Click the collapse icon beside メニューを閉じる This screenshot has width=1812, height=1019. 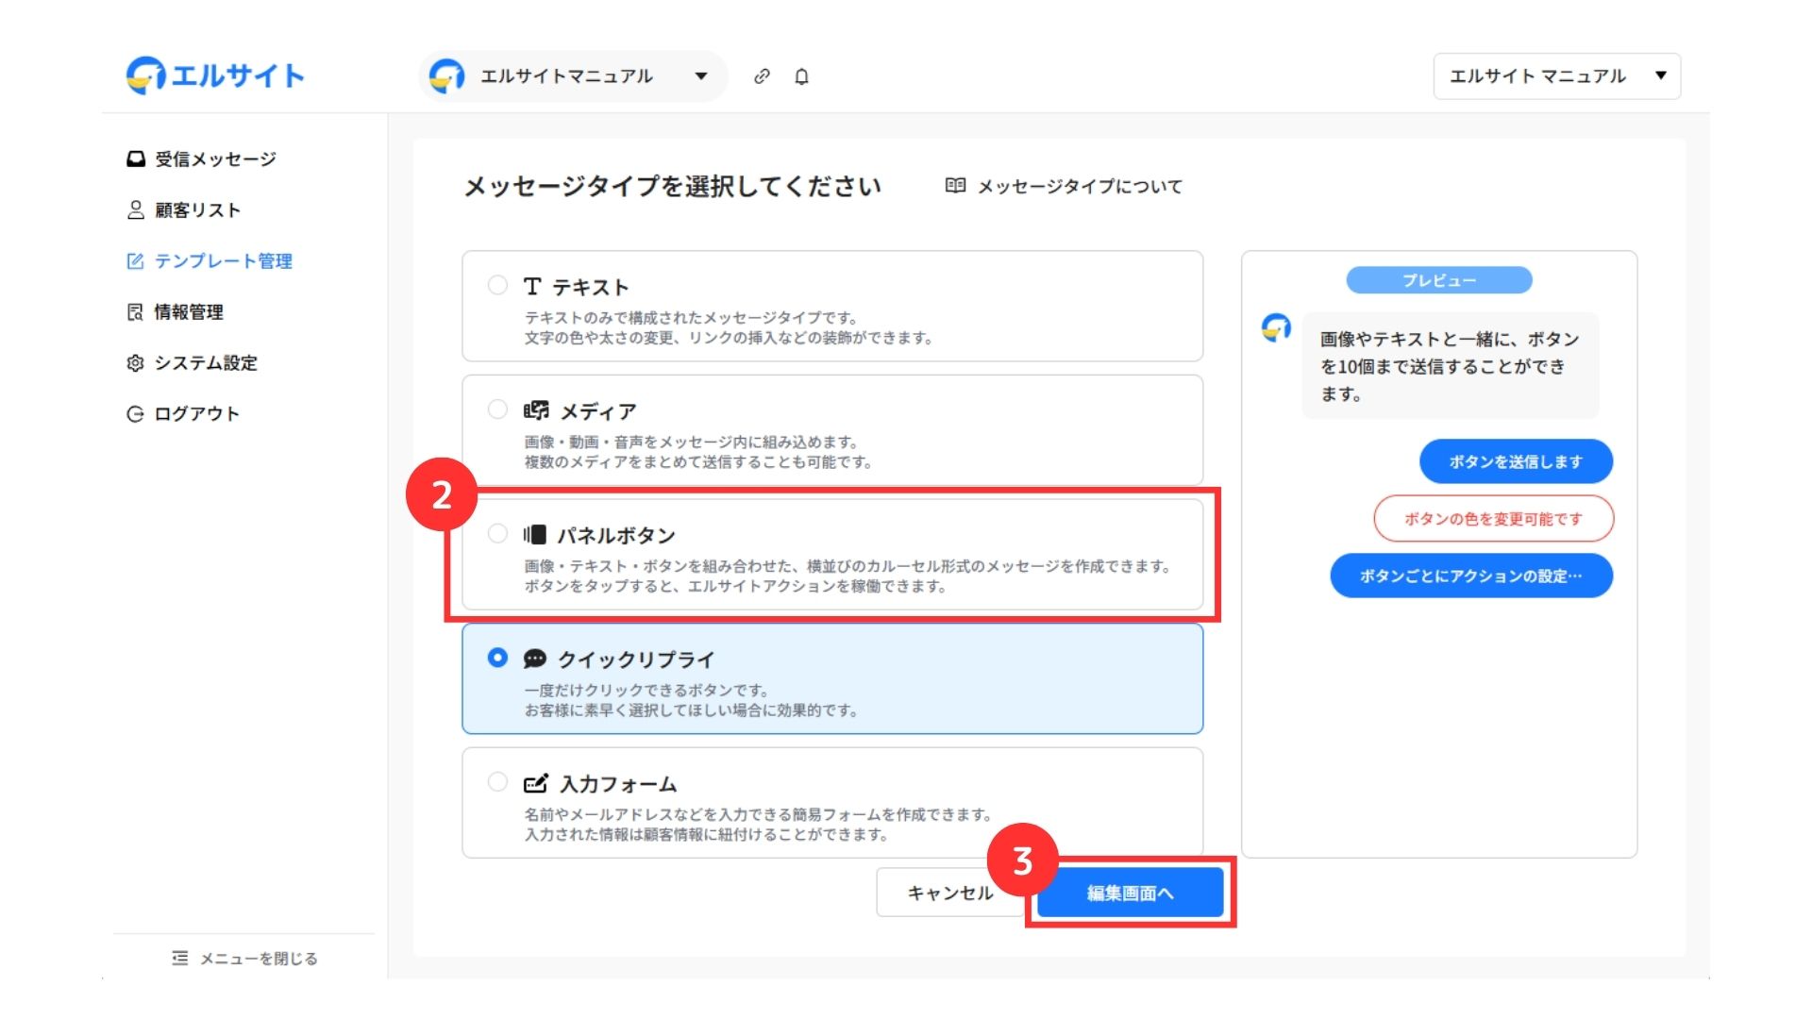tap(179, 958)
